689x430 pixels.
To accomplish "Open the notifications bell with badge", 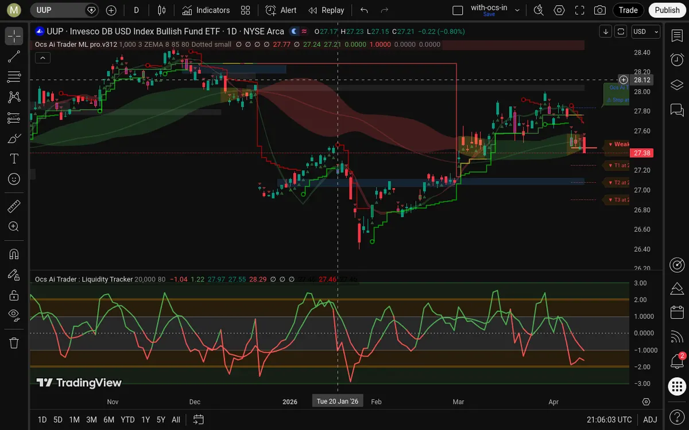I will (677, 361).
